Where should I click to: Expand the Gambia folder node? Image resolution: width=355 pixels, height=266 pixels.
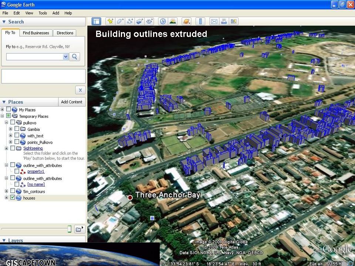[x=10, y=129]
